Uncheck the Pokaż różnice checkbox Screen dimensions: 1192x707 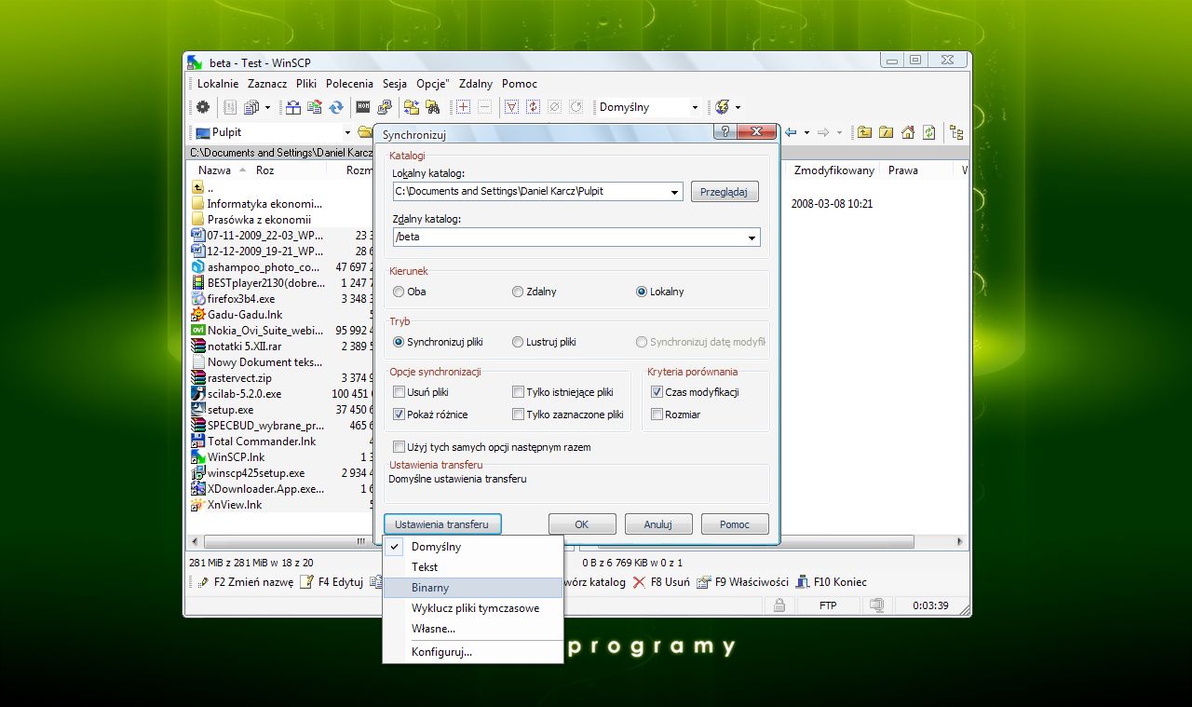pyautogui.click(x=400, y=415)
